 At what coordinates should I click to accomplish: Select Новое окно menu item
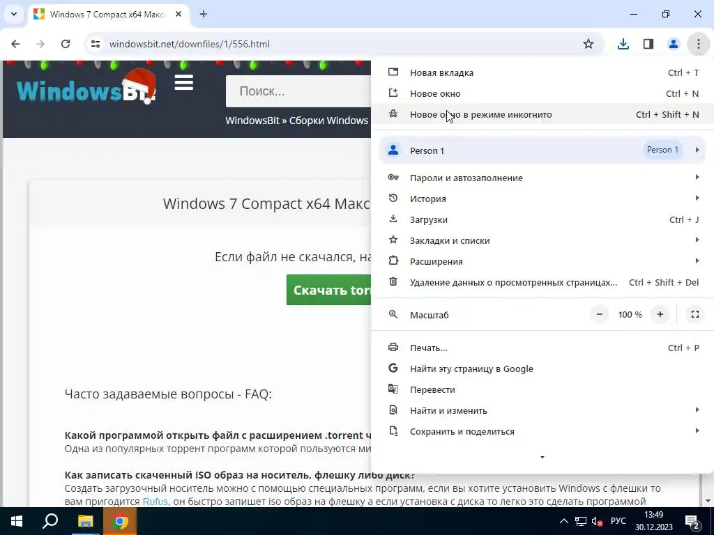pos(542,94)
